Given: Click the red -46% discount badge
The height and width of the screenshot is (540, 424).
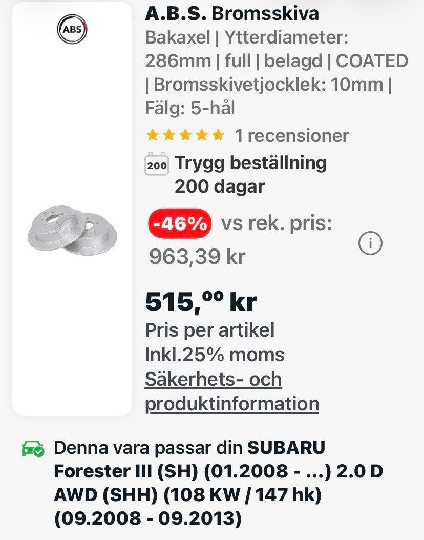Looking at the screenshot, I should click(180, 224).
